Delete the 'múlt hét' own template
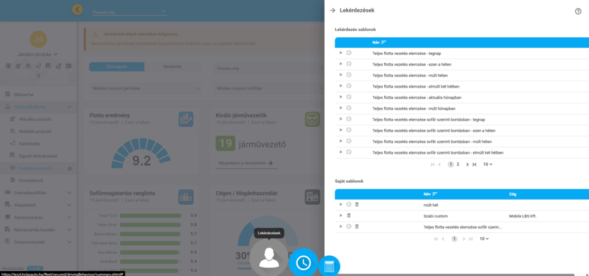Screen dimensions: 589x276 click(x=357, y=204)
